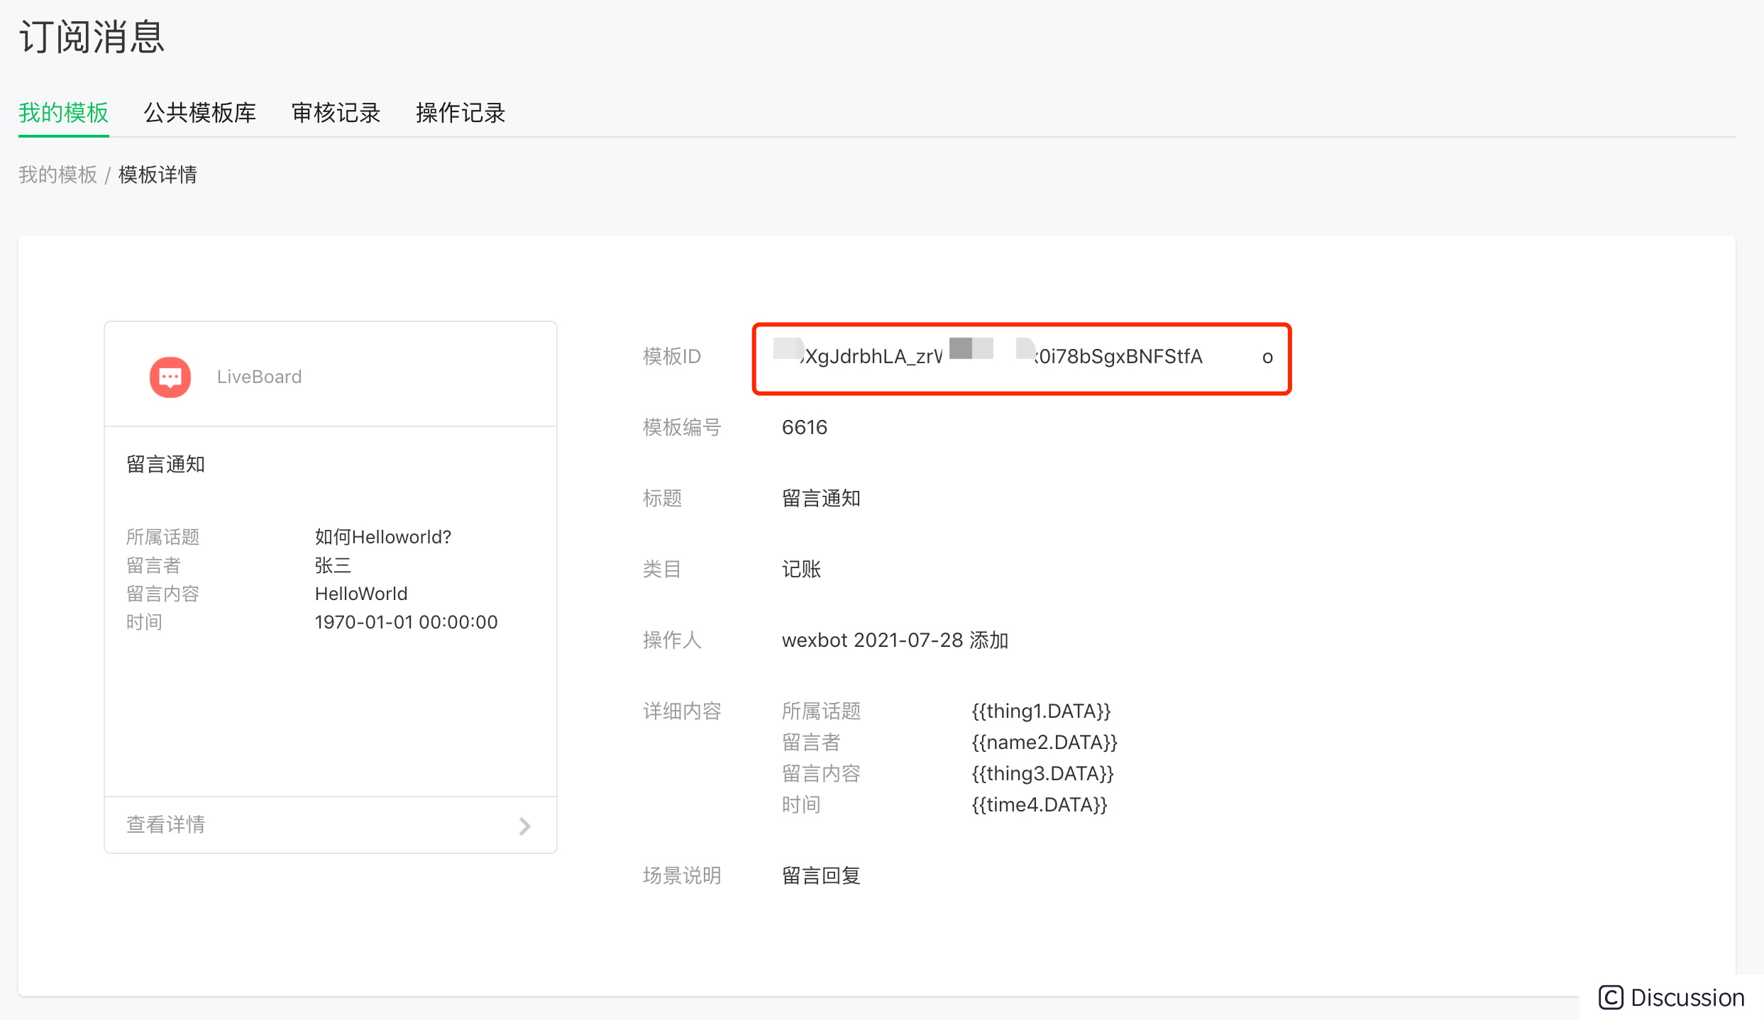The height and width of the screenshot is (1020, 1764).
Task: Click the 记账 category value
Action: pyautogui.click(x=801, y=569)
